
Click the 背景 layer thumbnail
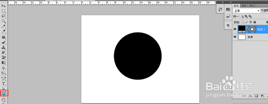coord(242,37)
